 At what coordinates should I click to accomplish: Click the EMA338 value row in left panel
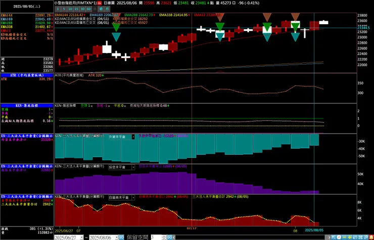(x=27, y=27)
